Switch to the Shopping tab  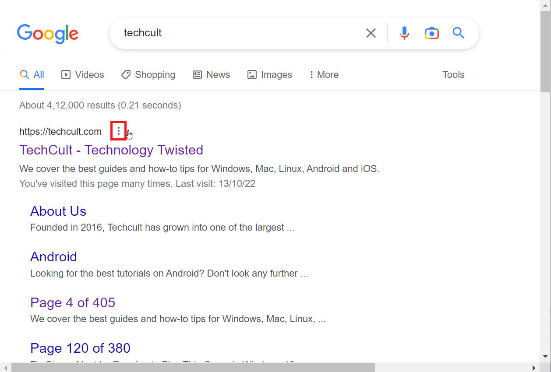[x=148, y=75]
